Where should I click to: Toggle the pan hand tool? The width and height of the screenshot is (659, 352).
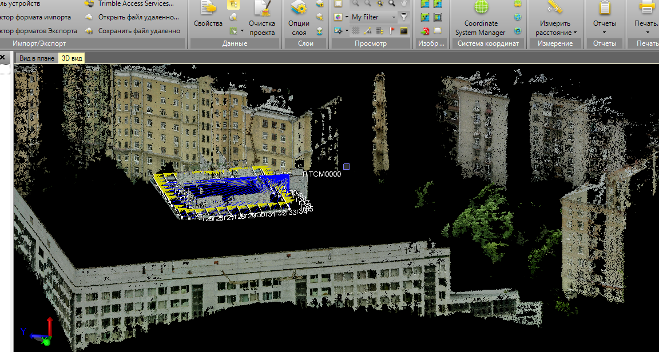(404, 4)
